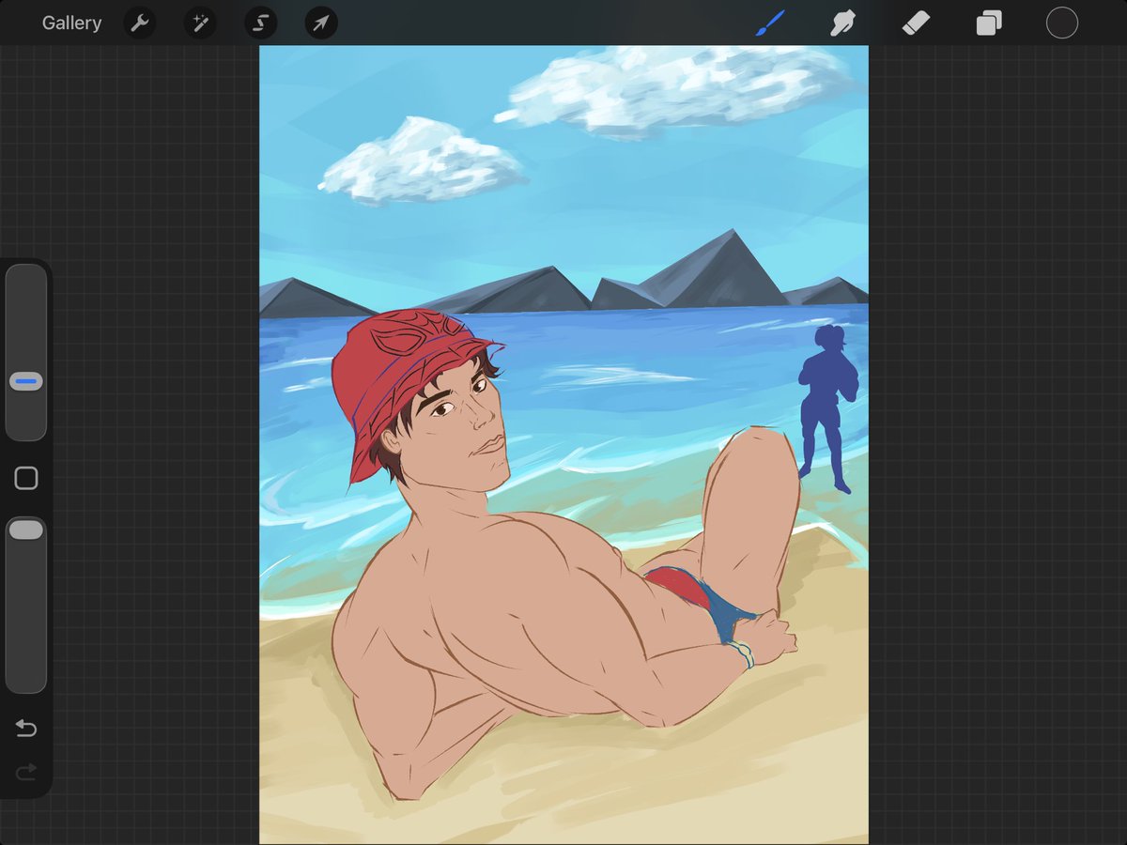Activate the Transform arrow tool
1127x845 pixels.
[321, 23]
